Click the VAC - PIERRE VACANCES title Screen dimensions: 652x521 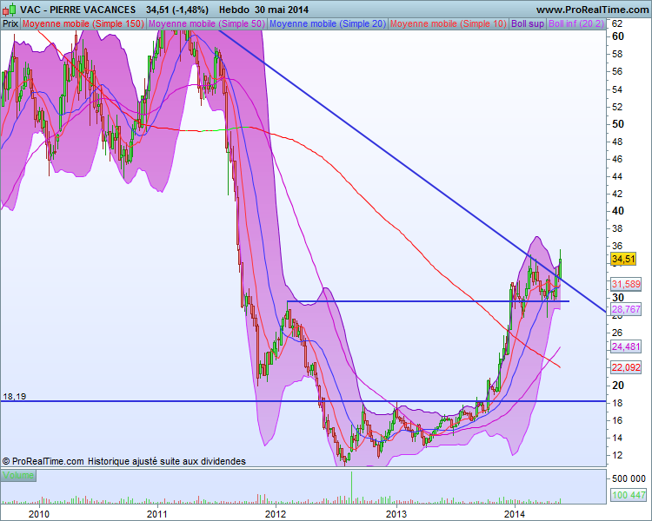77,10
